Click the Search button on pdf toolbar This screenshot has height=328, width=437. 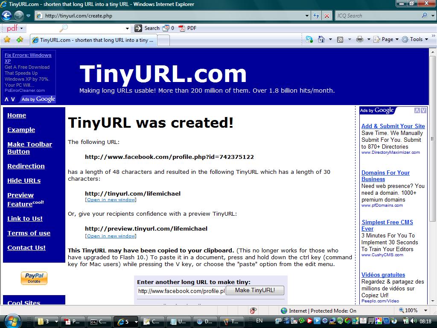(147, 28)
